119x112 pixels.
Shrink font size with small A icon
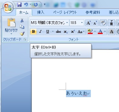pyautogui.click(x=95, y=23)
